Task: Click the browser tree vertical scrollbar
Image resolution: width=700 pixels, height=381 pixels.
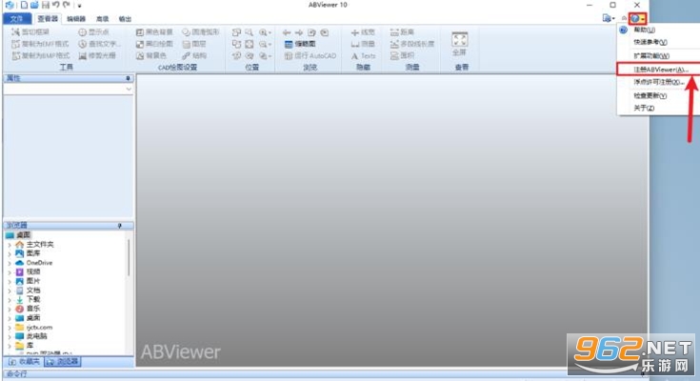Action: click(x=129, y=257)
